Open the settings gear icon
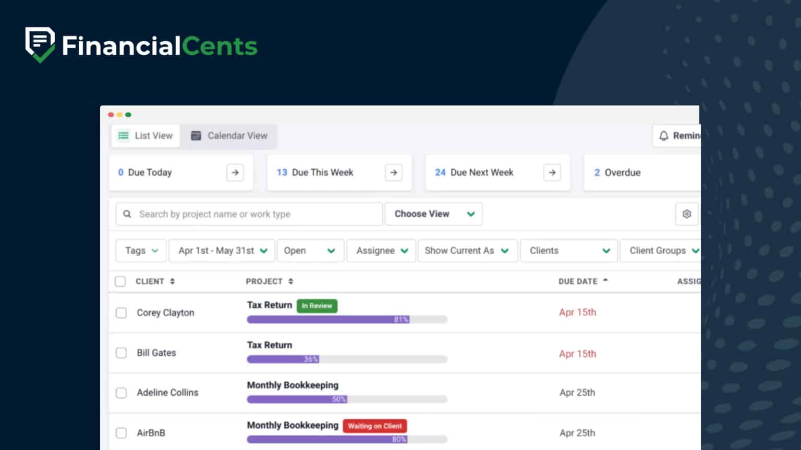Image resolution: width=801 pixels, height=450 pixels. [686, 214]
